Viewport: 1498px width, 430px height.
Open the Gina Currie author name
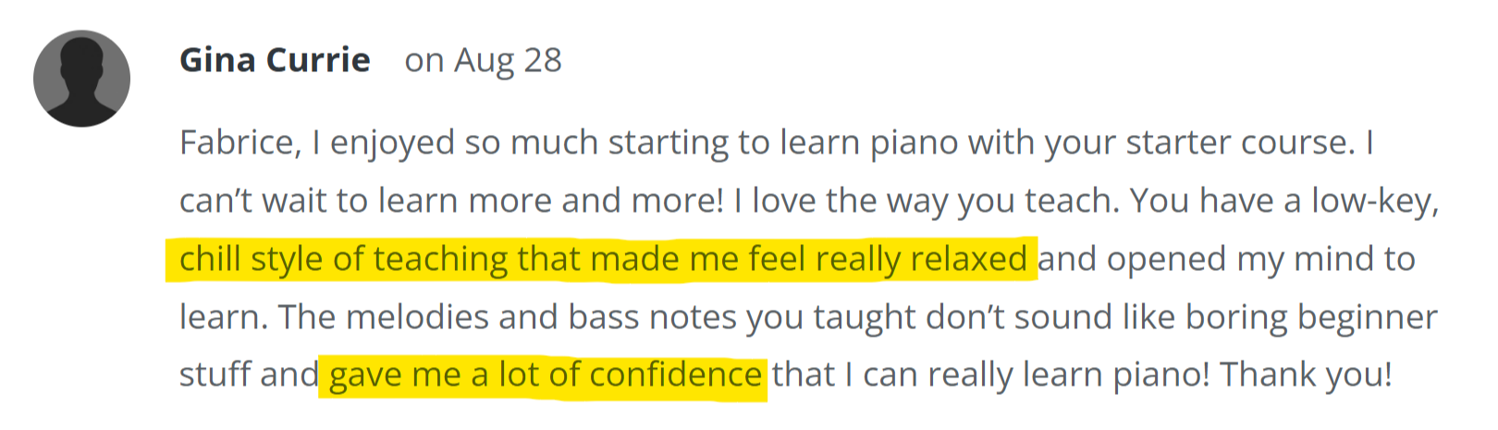pyautogui.click(x=275, y=60)
